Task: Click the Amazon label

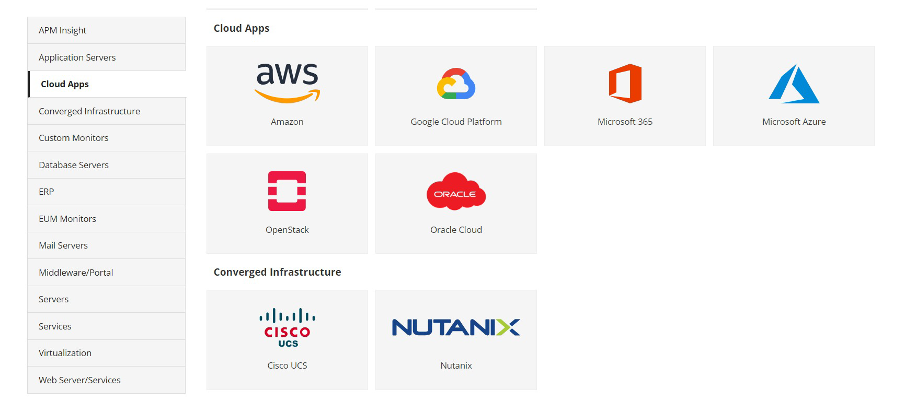Action: tap(287, 122)
